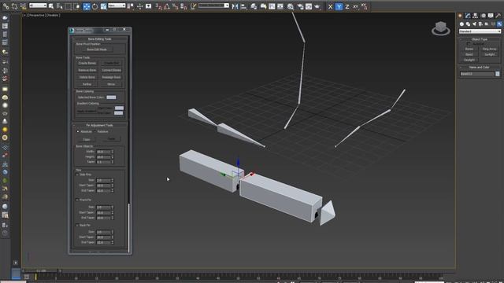Click the Render Setup icon
Image resolution: width=504 pixels, height=283 pixels.
(x=300, y=6)
